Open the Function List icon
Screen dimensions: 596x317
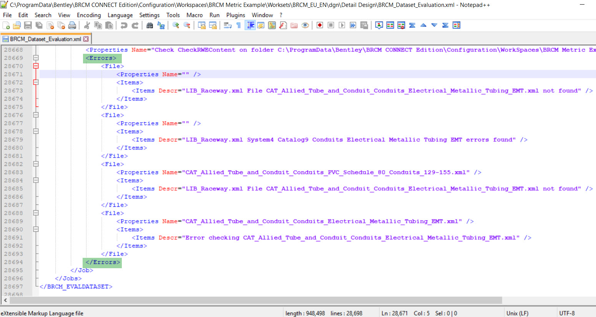pyautogui.click(x=283, y=25)
